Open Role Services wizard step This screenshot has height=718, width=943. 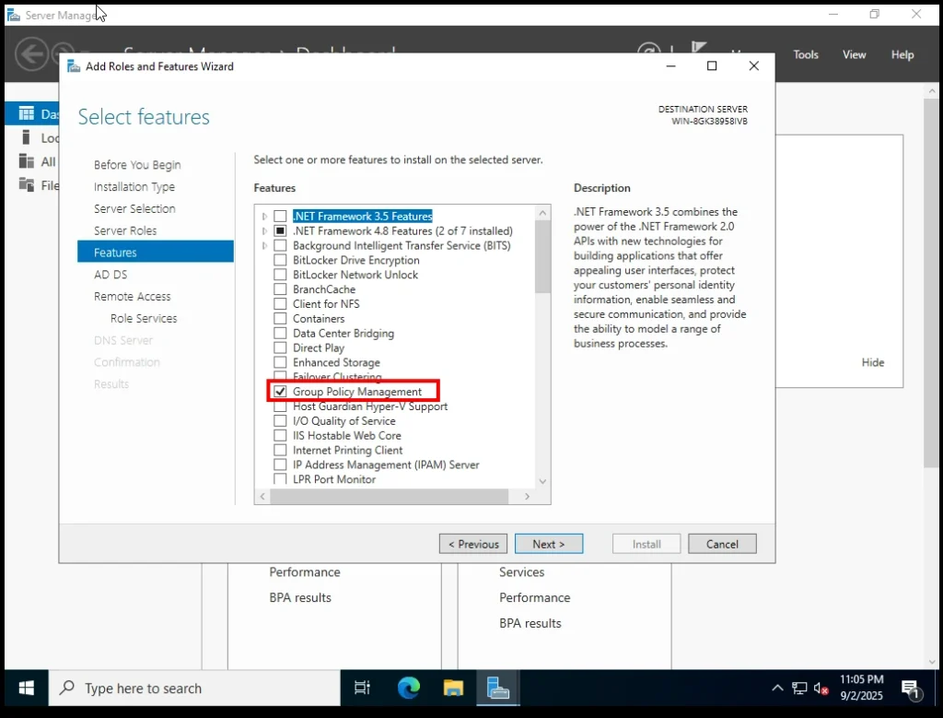coord(144,318)
